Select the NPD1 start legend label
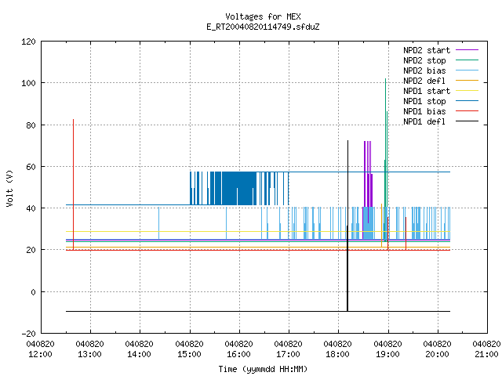The width and height of the screenshot is (502, 376). pyautogui.click(x=427, y=91)
